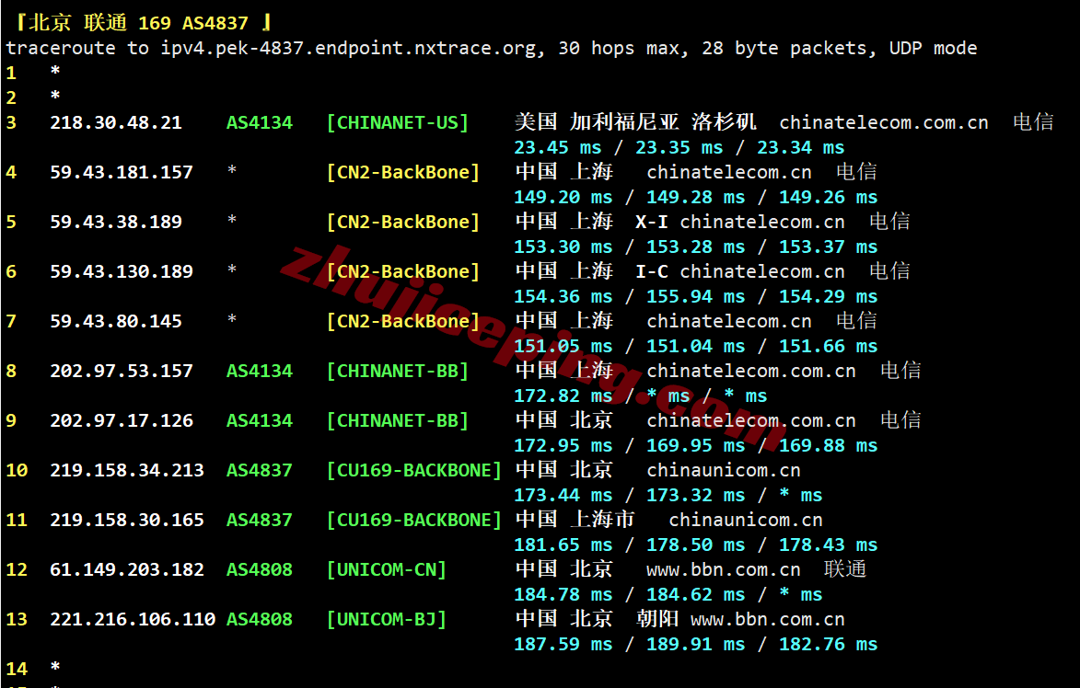1080x688 pixels.
Task: Click [CHINANET-BB] label on hop 9
Action: 398,420
